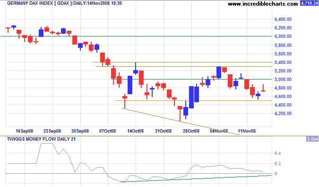The image size is (319, 187).
Task: Click the 14Oct08 date axis label
Action: pos(136,131)
